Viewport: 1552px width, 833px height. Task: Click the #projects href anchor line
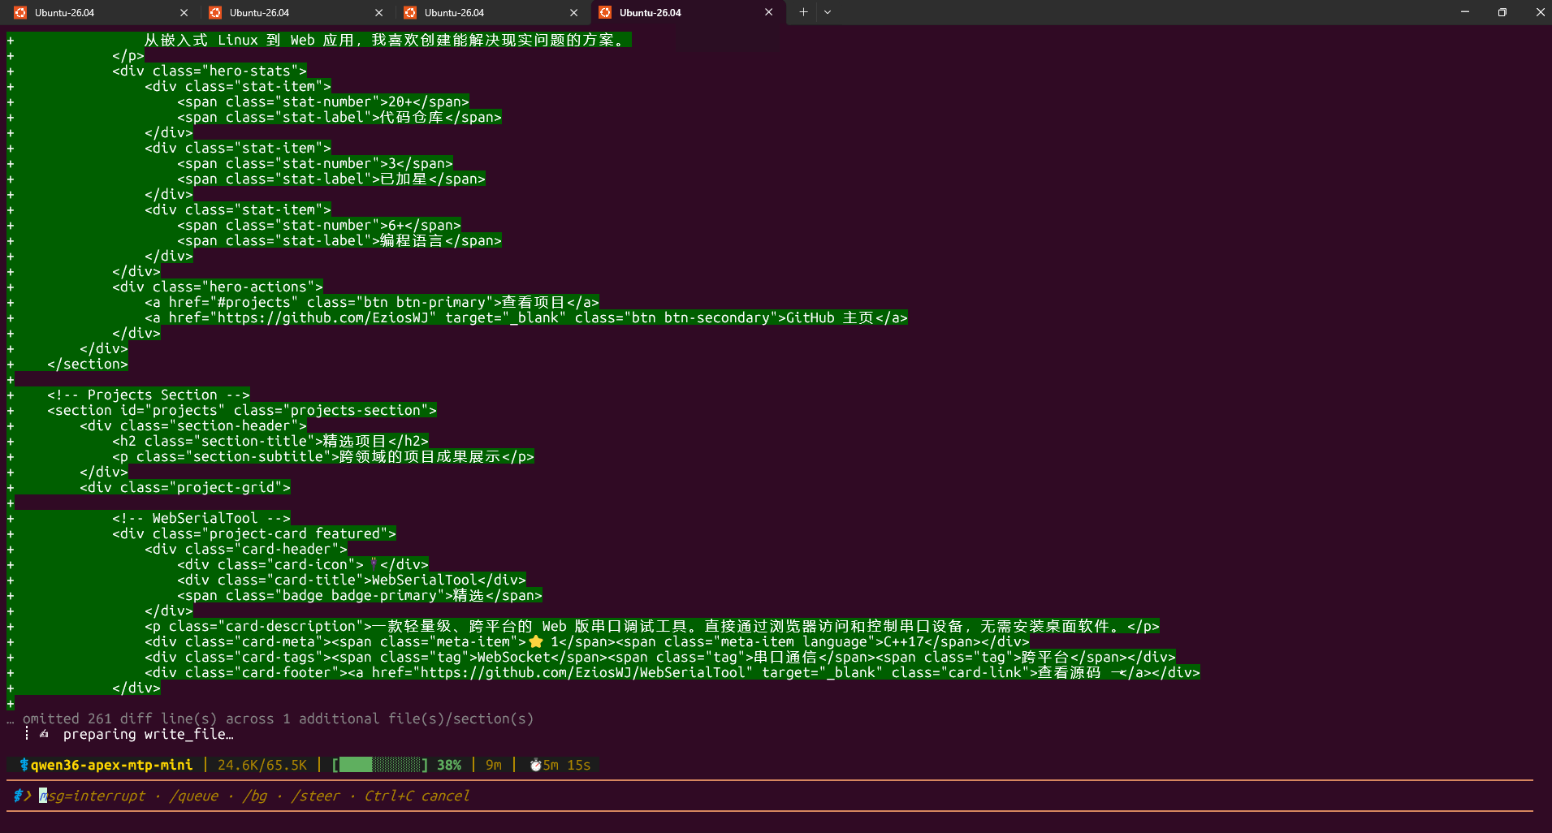(x=372, y=302)
